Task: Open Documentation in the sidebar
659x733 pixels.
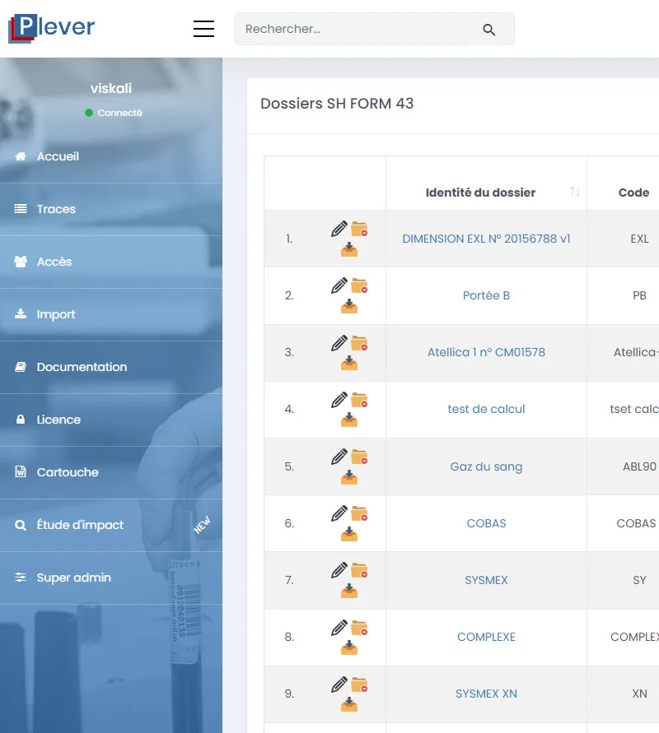Action: (111, 367)
